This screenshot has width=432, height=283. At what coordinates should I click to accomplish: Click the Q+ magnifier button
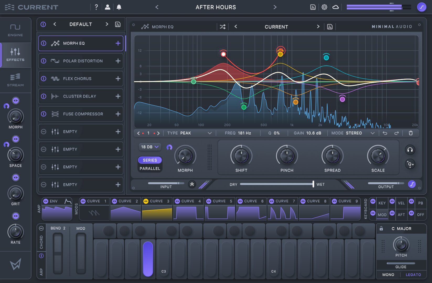coord(410,164)
